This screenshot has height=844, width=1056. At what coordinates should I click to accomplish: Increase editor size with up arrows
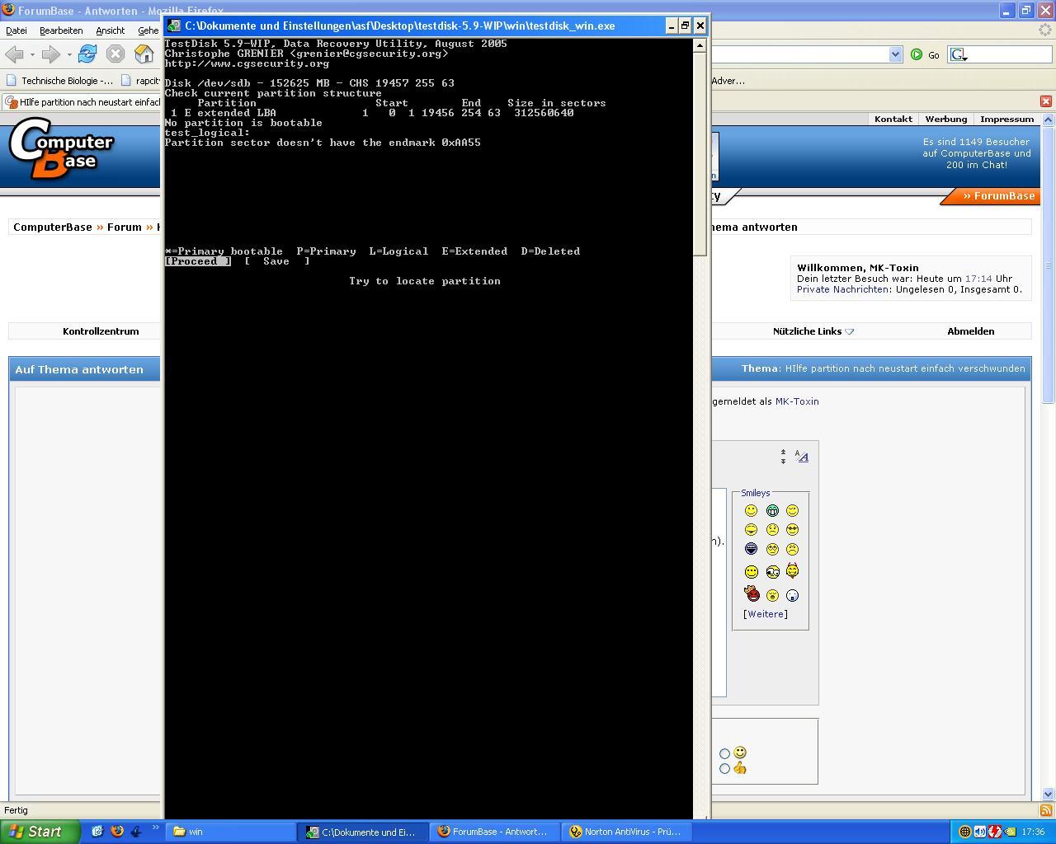783,452
